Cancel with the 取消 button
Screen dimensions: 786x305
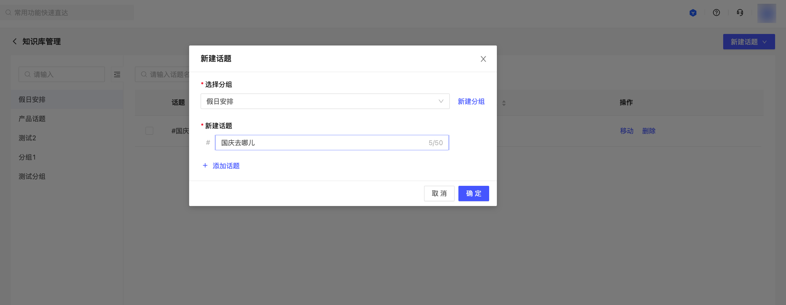click(x=439, y=194)
